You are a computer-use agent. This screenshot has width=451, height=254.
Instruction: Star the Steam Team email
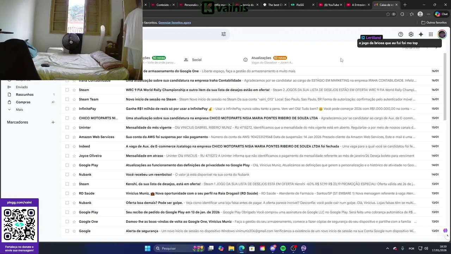point(74,99)
